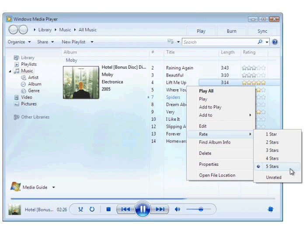Viewport: 306px width, 234px height.
Task: Pause the playing song
Action: (x=143, y=209)
